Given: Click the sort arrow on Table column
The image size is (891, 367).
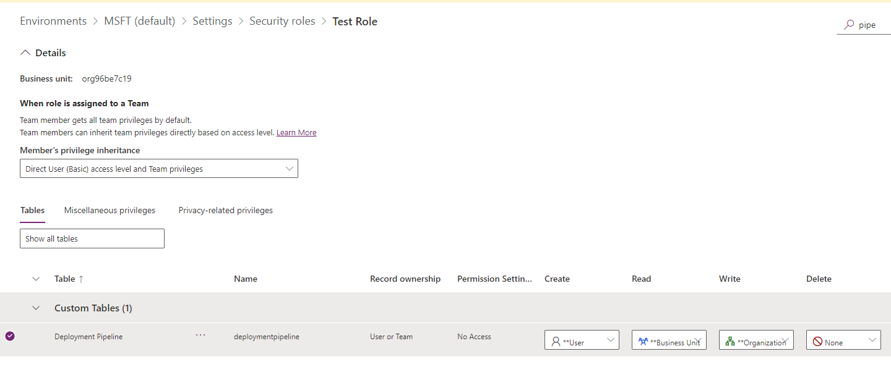Looking at the screenshot, I should [x=81, y=278].
